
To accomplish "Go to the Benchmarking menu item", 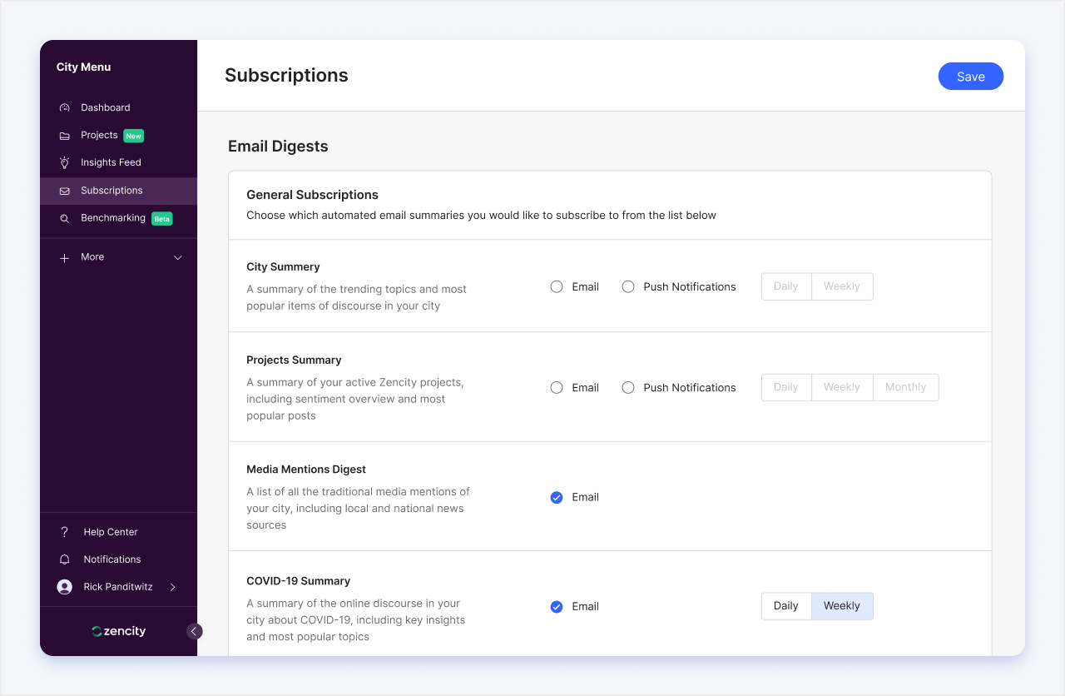I will coord(112,218).
